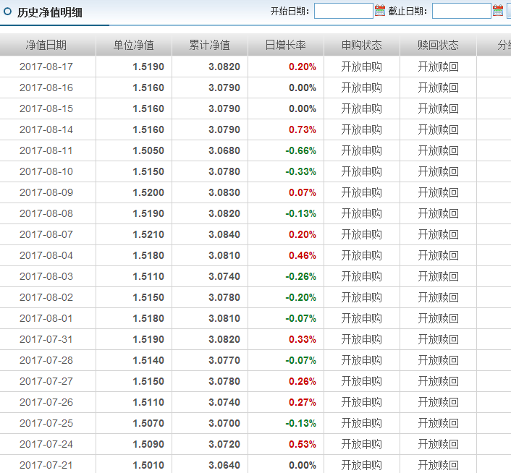This screenshot has height=473, width=511.
Task: Click 开放赎回 in the 2017-07-21 row
Action: click(438, 465)
